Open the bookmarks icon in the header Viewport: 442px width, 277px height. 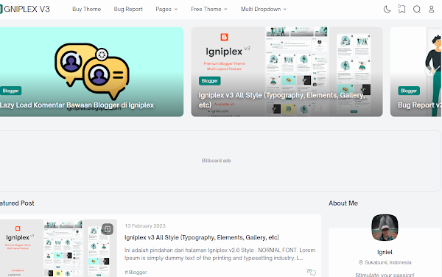tap(401, 9)
